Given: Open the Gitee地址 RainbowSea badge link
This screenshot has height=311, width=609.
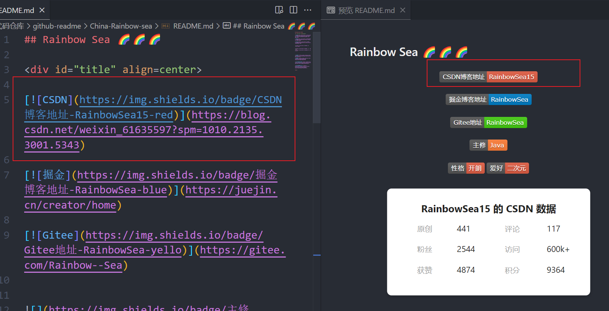Looking at the screenshot, I should 488,122.
